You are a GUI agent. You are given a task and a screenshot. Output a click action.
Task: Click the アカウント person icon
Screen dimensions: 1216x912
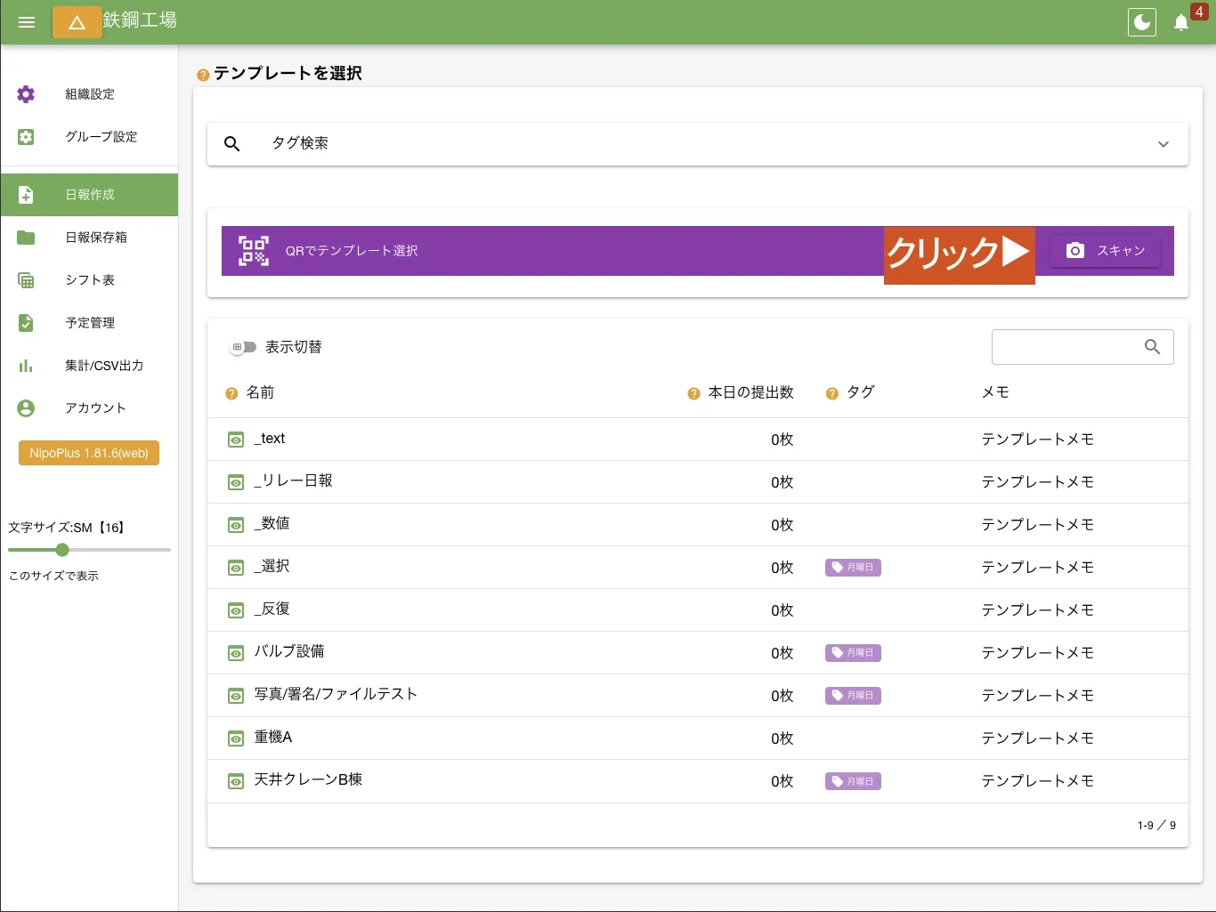pyautogui.click(x=26, y=408)
